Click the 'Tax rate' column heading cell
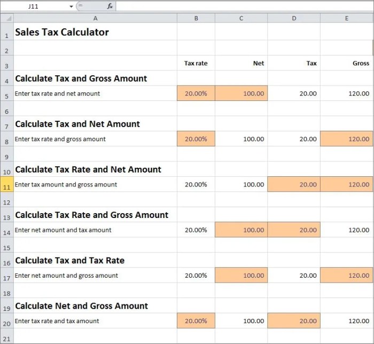This screenshot has height=344, width=374. point(196,63)
